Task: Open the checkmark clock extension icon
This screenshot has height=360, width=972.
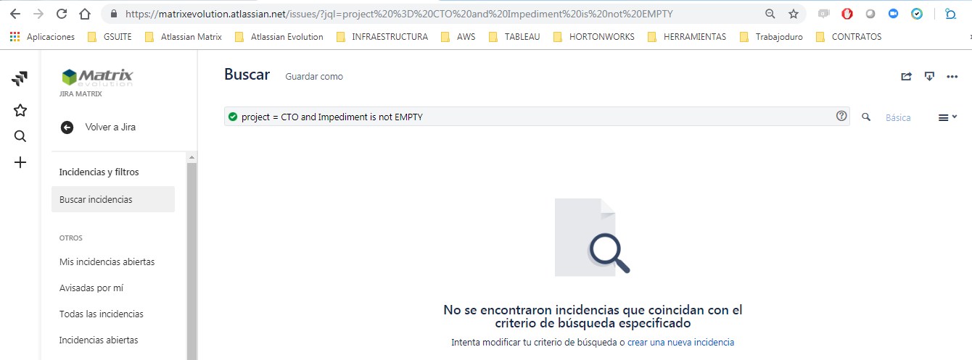Action: click(x=917, y=14)
